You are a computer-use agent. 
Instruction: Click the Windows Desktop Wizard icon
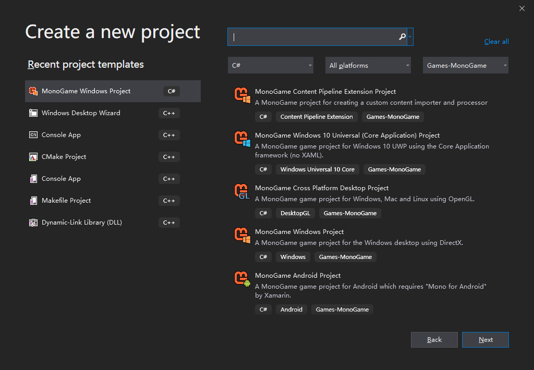point(33,113)
